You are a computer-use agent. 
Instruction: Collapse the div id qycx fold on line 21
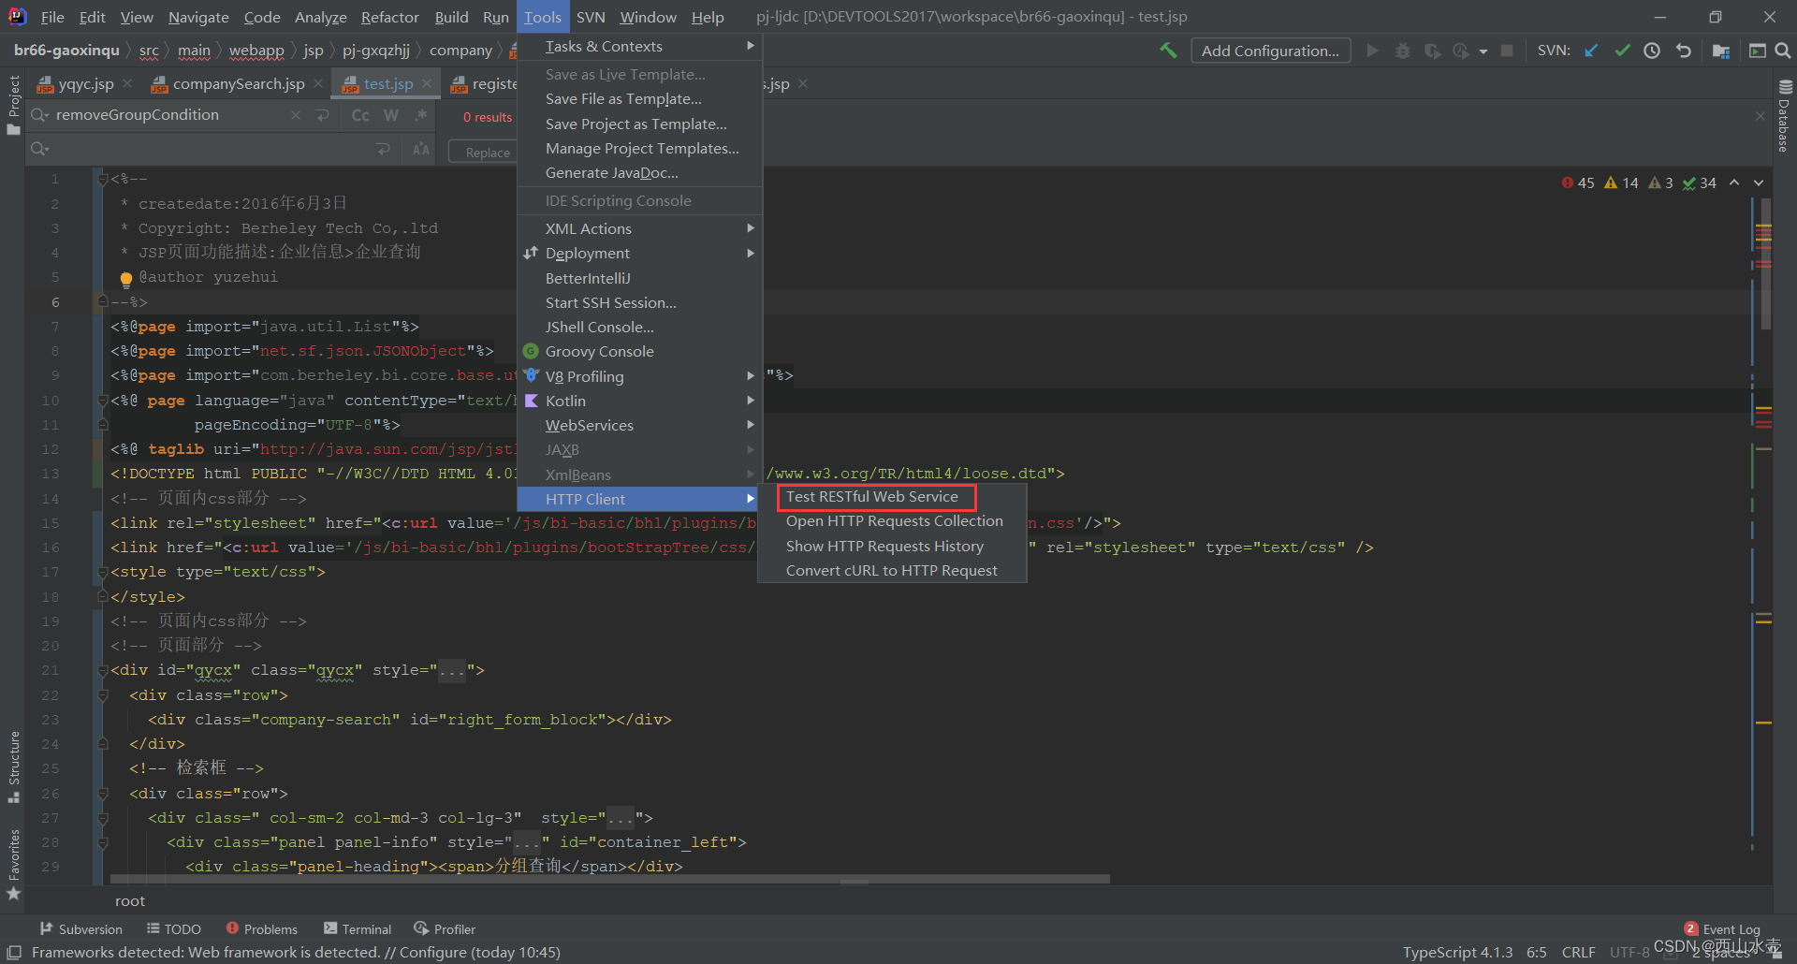pos(102,670)
